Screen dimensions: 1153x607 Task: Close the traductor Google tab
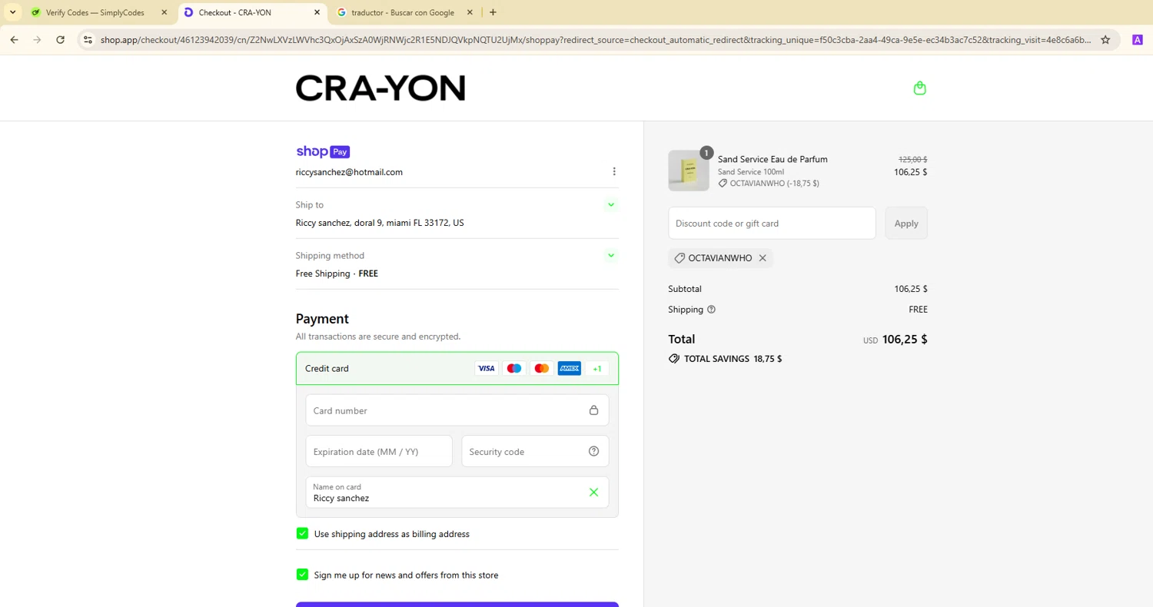click(x=470, y=12)
